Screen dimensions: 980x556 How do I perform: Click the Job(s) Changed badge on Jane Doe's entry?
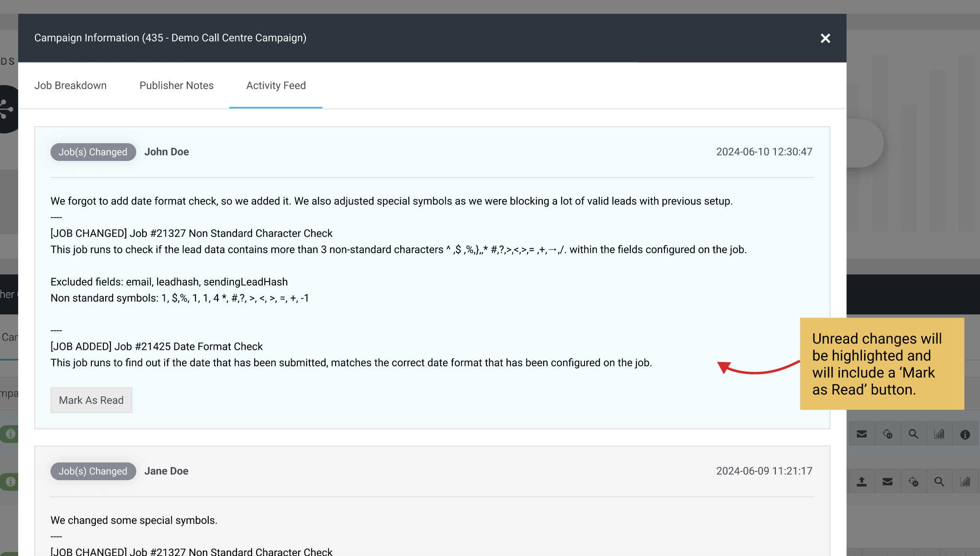click(93, 471)
